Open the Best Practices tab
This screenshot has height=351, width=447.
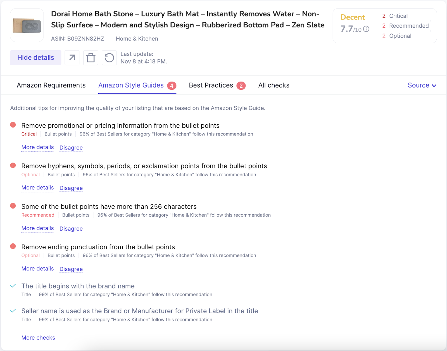point(211,85)
